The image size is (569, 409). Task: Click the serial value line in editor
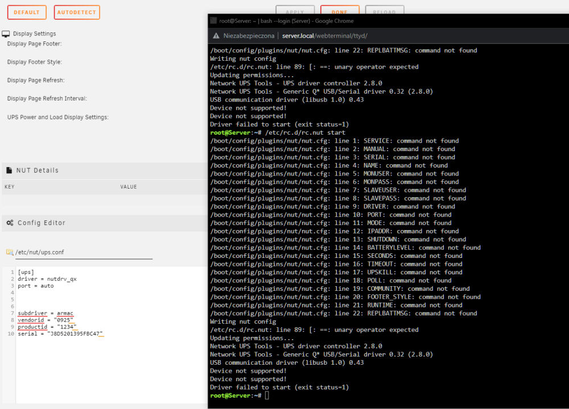(x=60, y=333)
